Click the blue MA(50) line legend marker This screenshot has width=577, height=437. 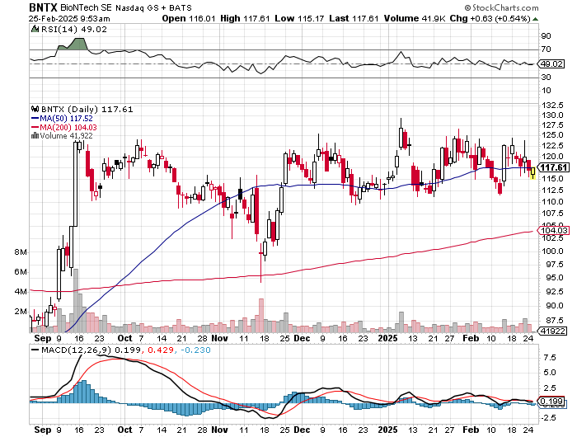pyautogui.click(x=35, y=119)
